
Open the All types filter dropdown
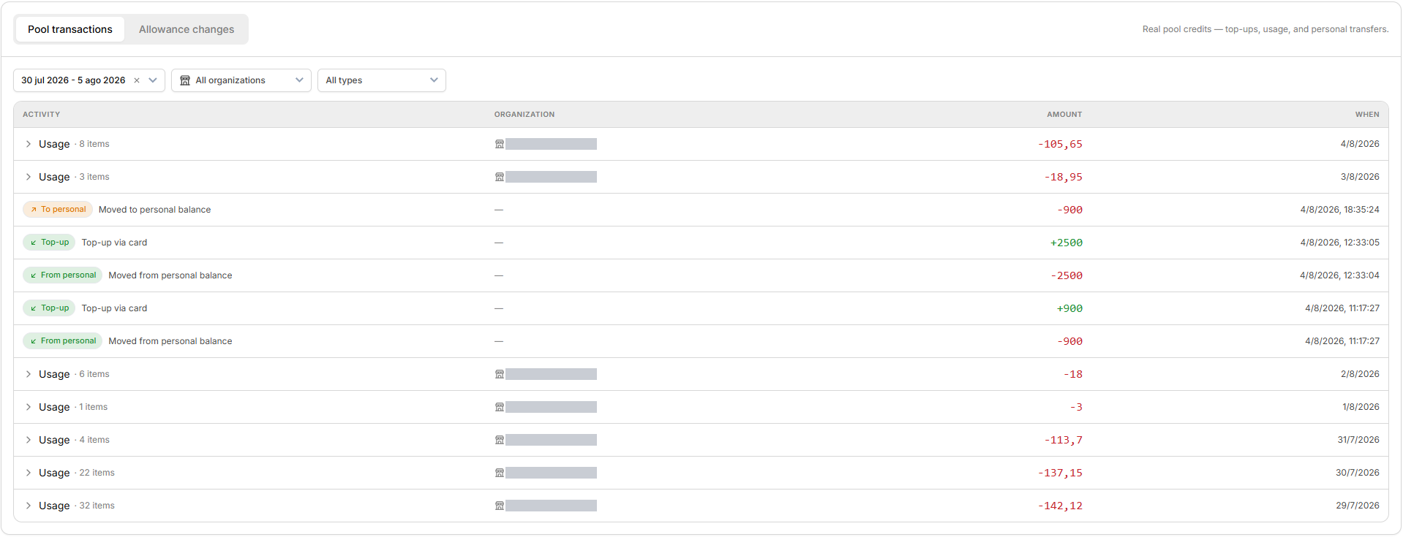(x=382, y=80)
